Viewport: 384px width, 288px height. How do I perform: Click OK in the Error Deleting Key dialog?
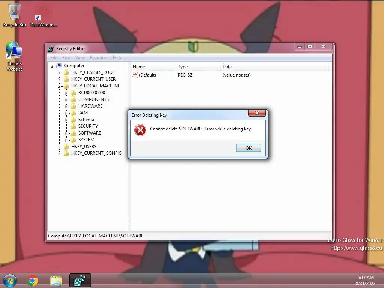pyautogui.click(x=248, y=148)
